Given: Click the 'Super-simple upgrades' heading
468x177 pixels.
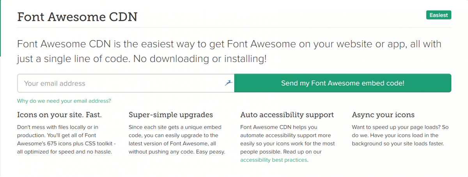Looking at the screenshot, I should (171, 115).
